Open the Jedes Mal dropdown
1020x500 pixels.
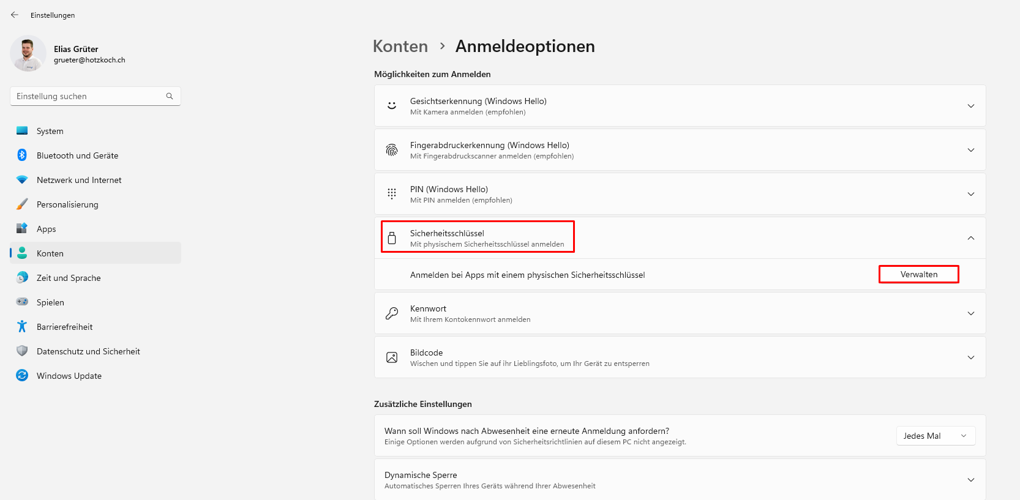point(936,436)
